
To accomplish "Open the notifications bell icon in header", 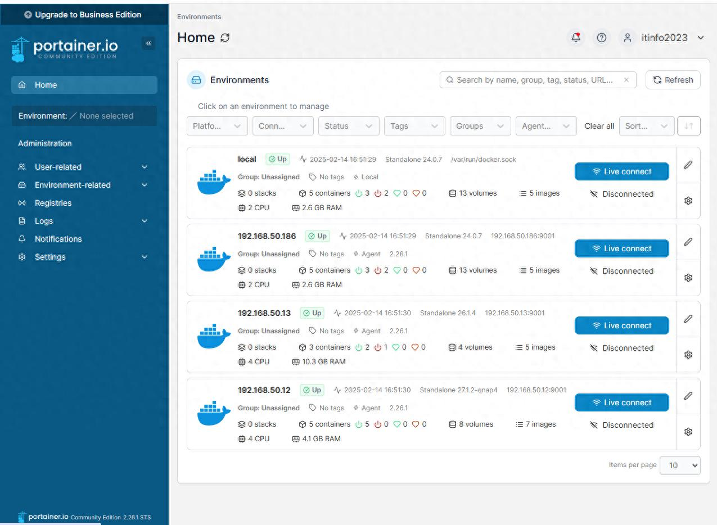I will pos(576,38).
